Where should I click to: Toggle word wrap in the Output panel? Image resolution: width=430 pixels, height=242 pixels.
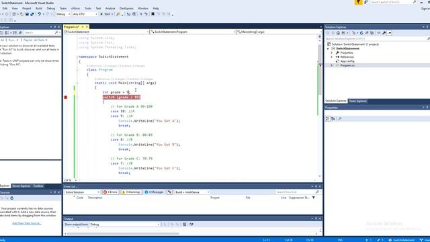191,225
